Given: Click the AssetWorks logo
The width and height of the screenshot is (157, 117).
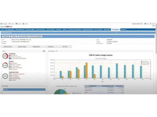Looking at the screenshot, I should point(6,27).
